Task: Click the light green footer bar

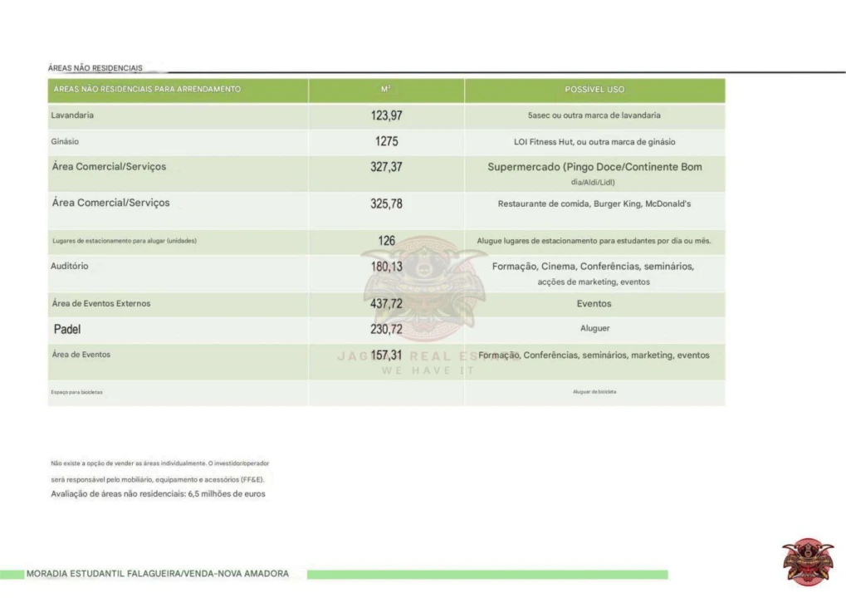Action: (487, 574)
